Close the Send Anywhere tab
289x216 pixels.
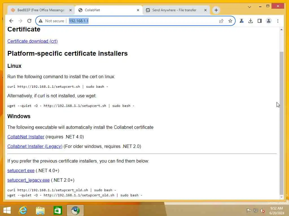point(205,10)
